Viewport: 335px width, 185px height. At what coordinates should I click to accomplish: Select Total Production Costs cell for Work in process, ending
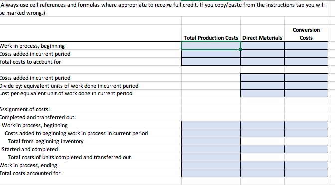click(211, 165)
